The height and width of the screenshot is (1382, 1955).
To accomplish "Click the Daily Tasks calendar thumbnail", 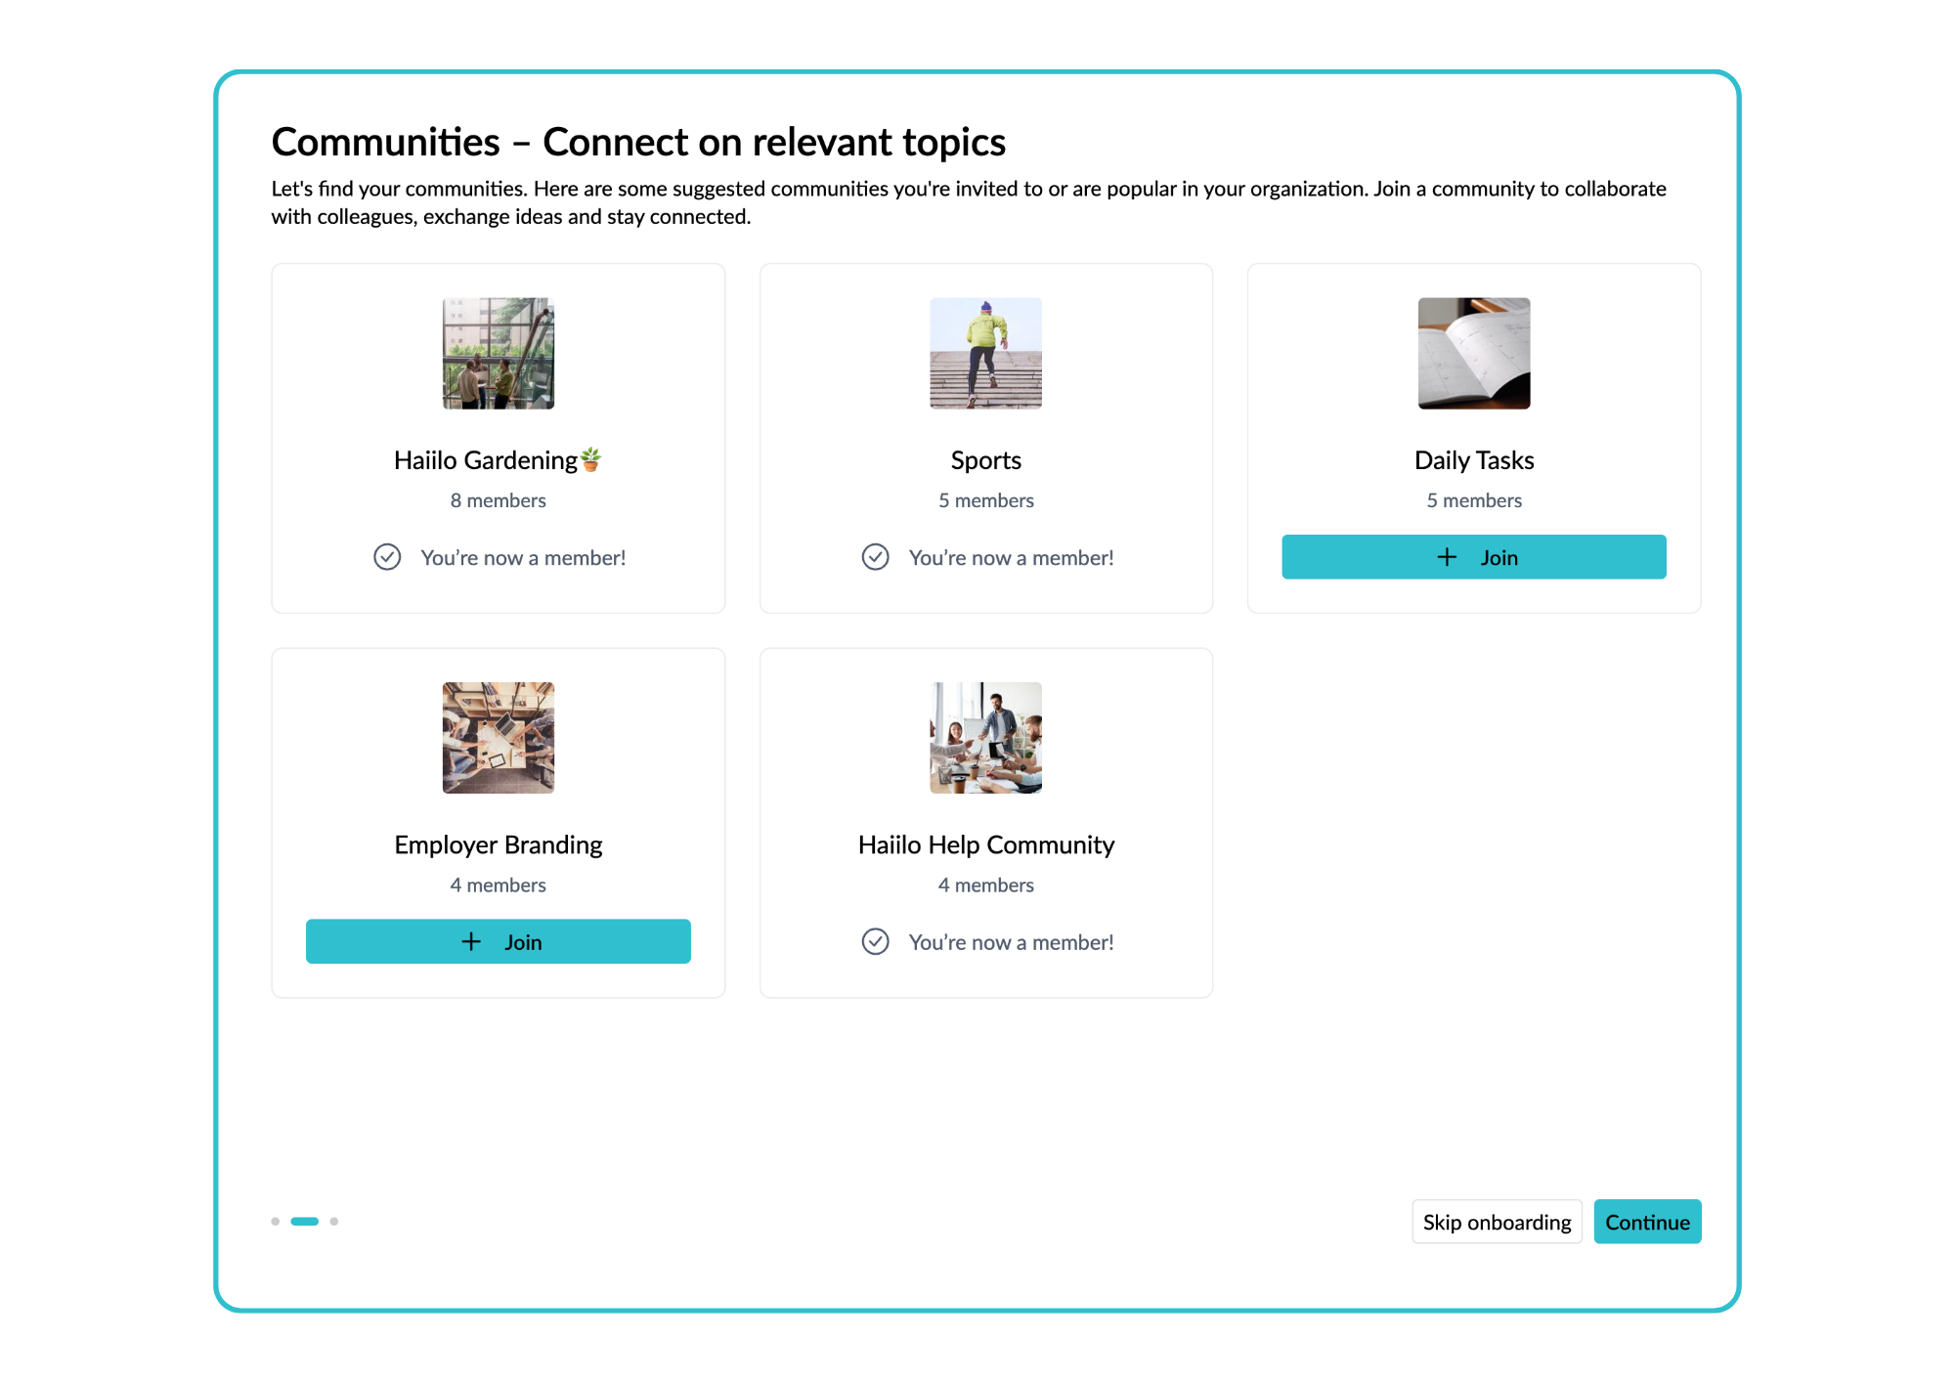I will point(1474,353).
